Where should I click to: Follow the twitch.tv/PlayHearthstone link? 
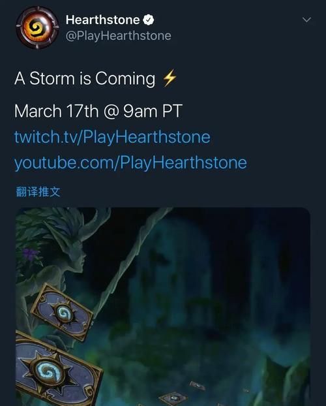click(112, 136)
